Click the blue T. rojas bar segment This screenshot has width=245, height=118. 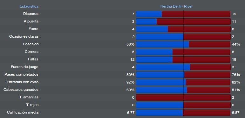[160, 105]
